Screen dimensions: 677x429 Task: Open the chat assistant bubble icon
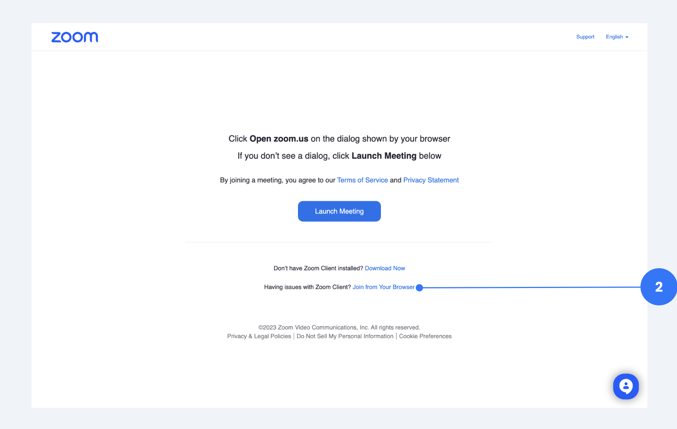click(x=626, y=386)
